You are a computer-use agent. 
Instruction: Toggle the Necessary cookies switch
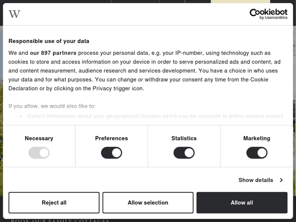coord(39,153)
